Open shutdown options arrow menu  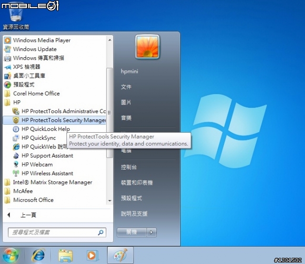click(152, 232)
